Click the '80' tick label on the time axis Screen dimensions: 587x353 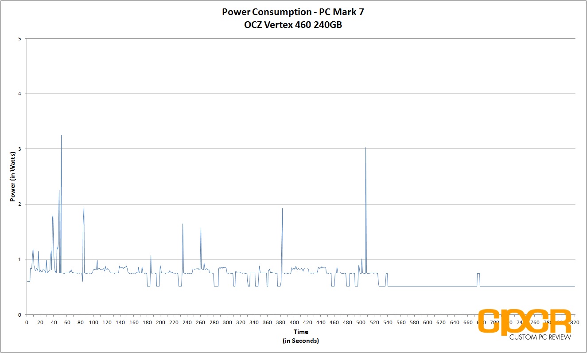80,322
